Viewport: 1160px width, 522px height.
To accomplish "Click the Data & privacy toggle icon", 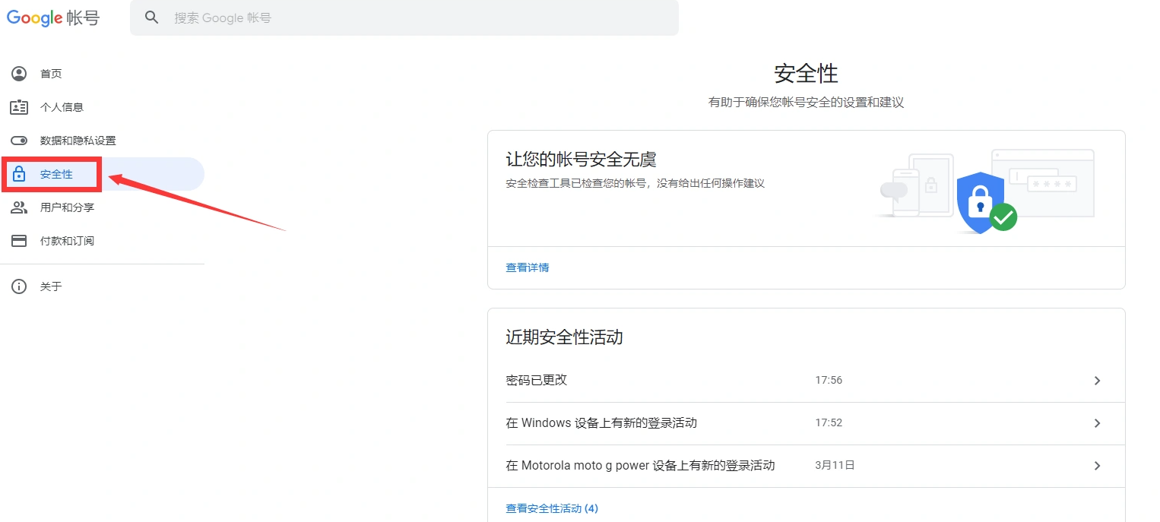I will point(19,141).
